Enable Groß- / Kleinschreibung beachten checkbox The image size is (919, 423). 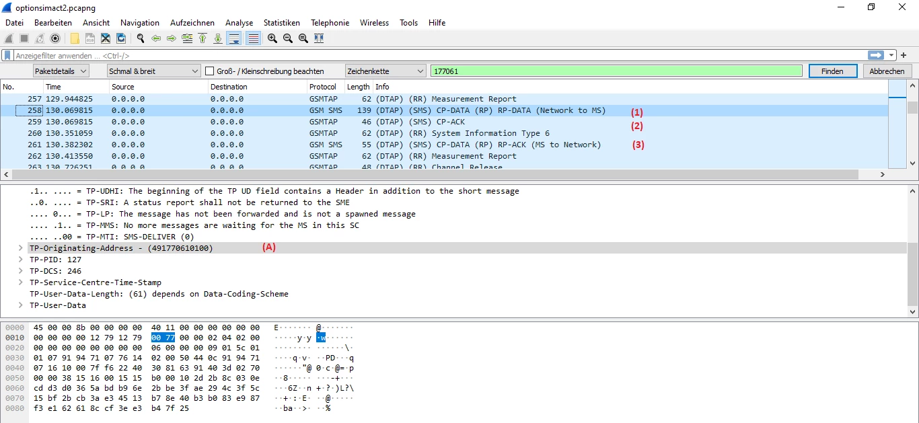pos(210,71)
